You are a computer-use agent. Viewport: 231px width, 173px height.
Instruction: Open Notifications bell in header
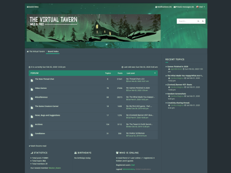163,7
